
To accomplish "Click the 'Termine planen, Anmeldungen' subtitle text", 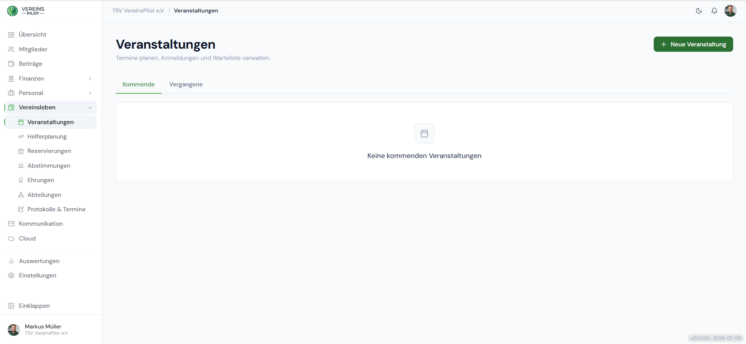I will pyautogui.click(x=193, y=58).
